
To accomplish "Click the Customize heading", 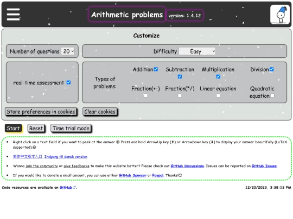I will tap(146, 36).
